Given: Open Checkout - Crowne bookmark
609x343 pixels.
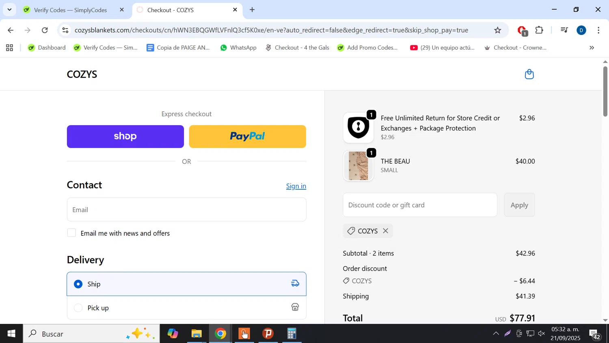Looking at the screenshot, I should (516, 48).
